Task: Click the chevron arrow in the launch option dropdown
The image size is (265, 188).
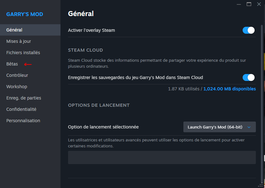Action: pyautogui.click(x=249, y=127)
